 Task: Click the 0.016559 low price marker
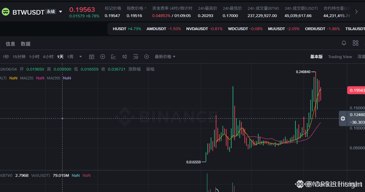coord(193,162)
